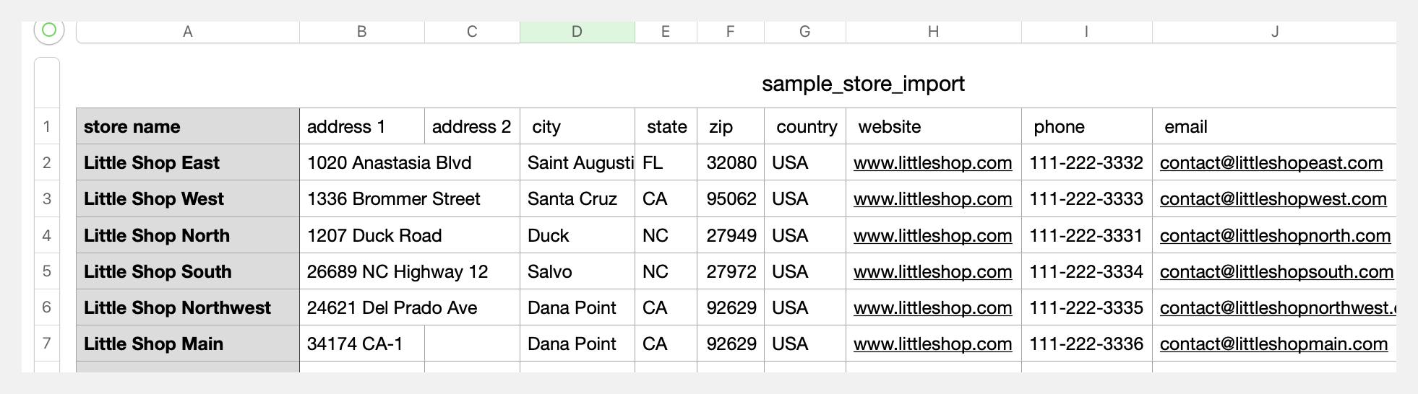This screenshot has width=1418, height=394.
Task: Select column H header
Action: [x=933, y=32]
